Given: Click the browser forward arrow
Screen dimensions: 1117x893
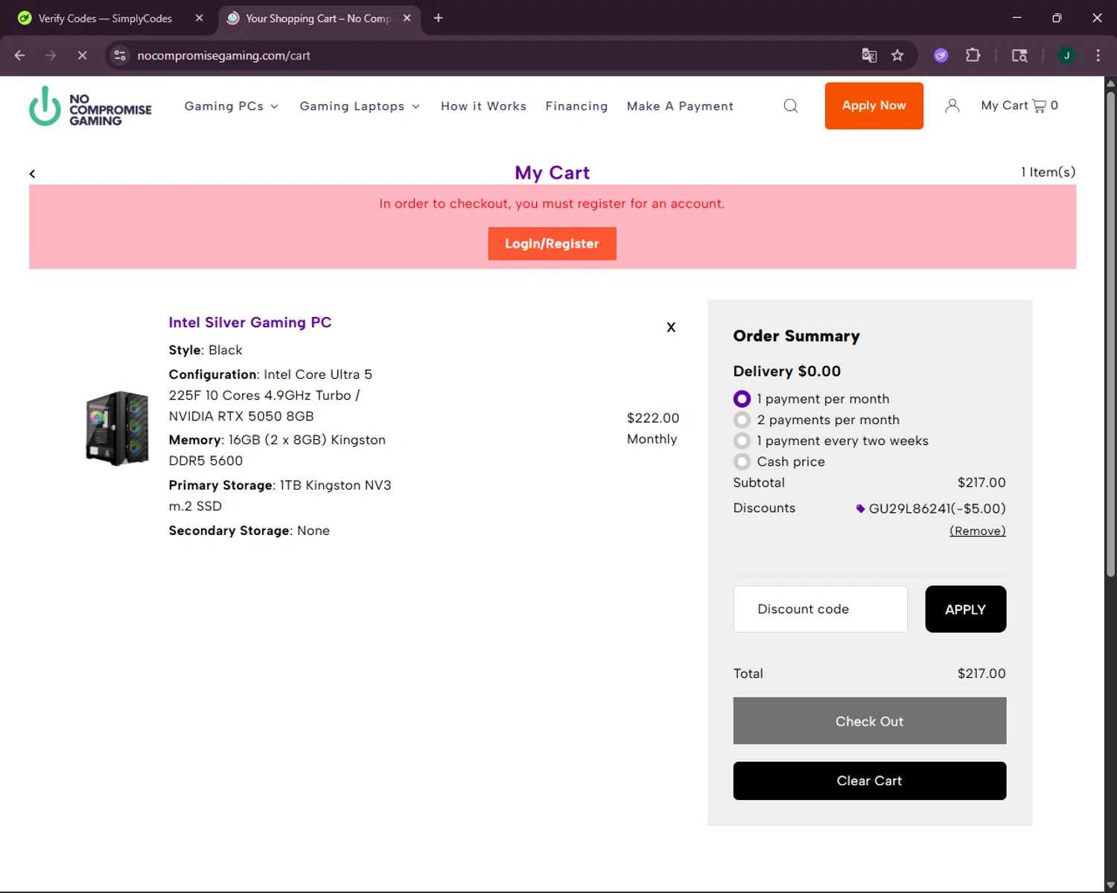Looking at the screenshot, I should click(51, 55).
